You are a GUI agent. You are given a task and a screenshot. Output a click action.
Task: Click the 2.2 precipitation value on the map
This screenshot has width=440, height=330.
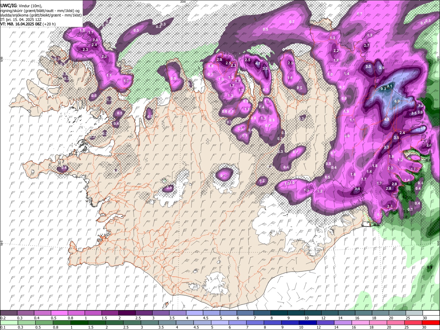point(336,51)
